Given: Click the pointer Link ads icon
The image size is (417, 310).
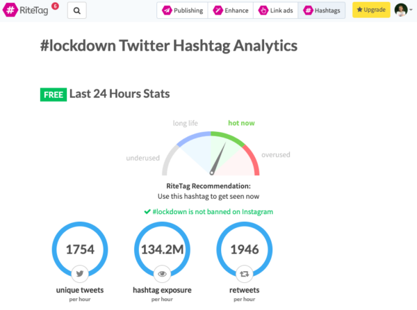Looking at the screenshot, I should click(263, 10).
